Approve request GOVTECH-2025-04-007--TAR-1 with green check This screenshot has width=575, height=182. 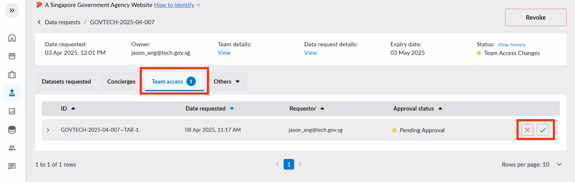pyautogui.click(x=543, y=130)
